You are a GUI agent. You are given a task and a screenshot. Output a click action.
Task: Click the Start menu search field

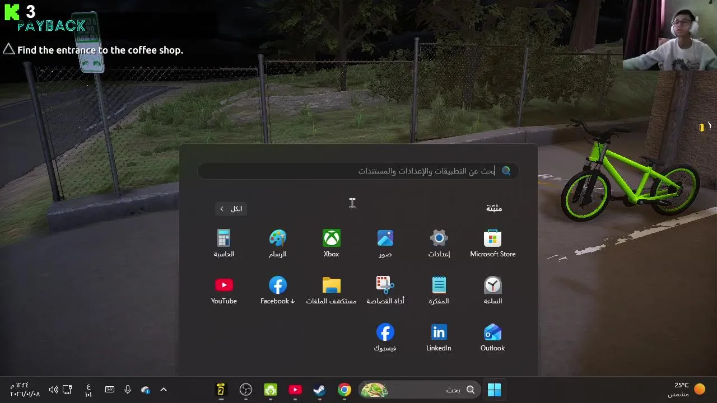[x=358, y=171]
